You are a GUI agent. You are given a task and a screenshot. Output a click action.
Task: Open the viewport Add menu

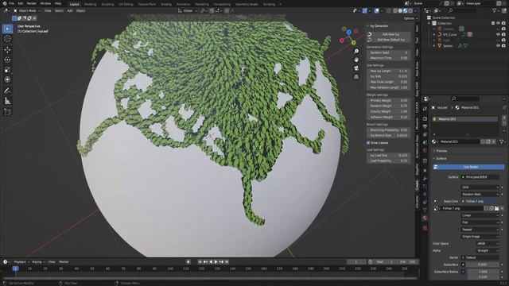pos(70,10)
